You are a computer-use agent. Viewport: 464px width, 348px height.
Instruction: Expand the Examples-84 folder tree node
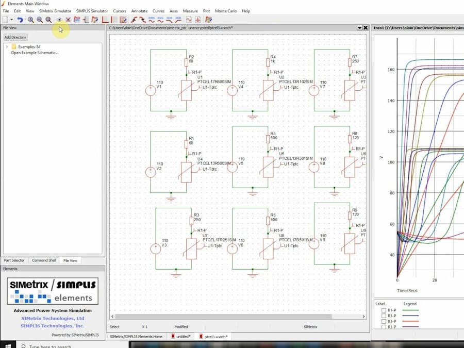click(x=7, y=47)
